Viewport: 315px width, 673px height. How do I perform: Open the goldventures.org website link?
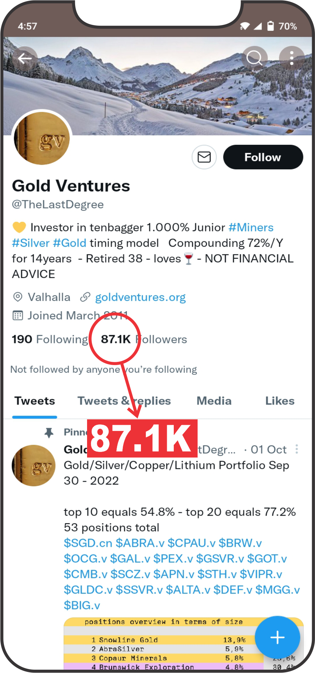coord(140,297)
